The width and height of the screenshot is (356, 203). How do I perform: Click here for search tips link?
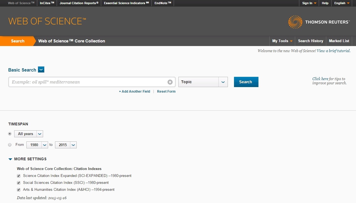click(x=320, y=79)
